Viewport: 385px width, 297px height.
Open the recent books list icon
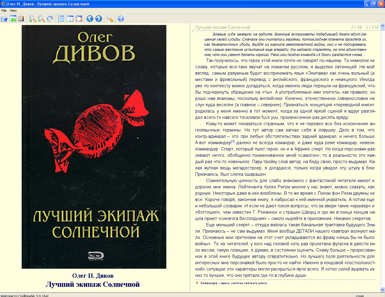point(13,19)
